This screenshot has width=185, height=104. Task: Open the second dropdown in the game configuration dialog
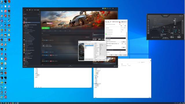pyautogui.click(x=103, y=45)
